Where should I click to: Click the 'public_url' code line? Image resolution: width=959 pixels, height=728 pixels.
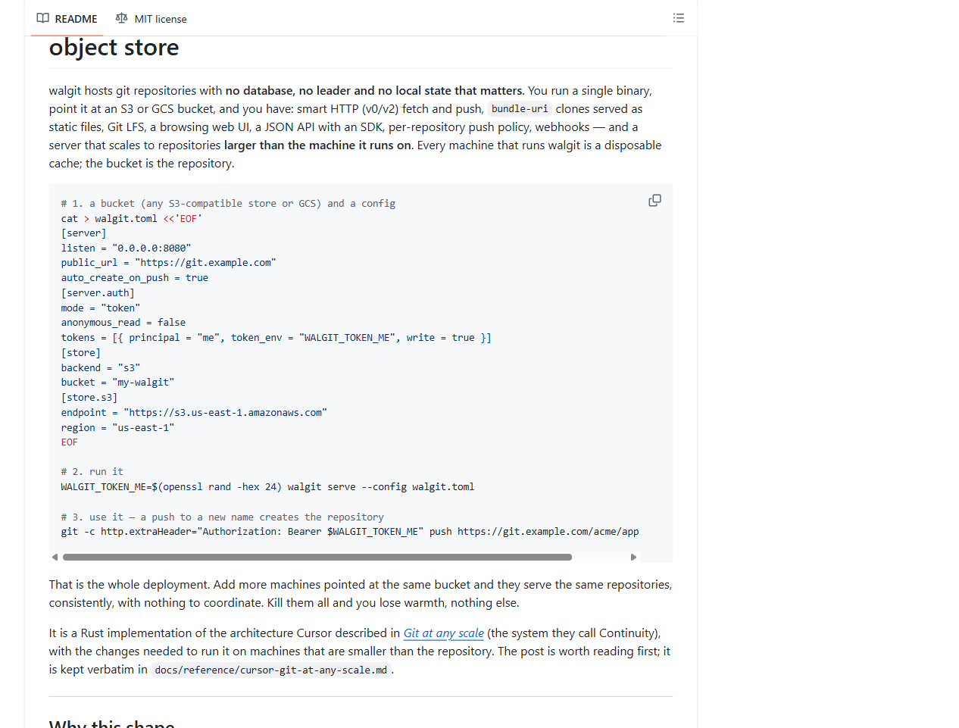(169, 263)
